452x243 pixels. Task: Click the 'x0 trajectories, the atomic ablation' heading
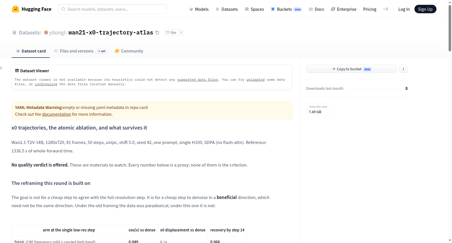79,128
